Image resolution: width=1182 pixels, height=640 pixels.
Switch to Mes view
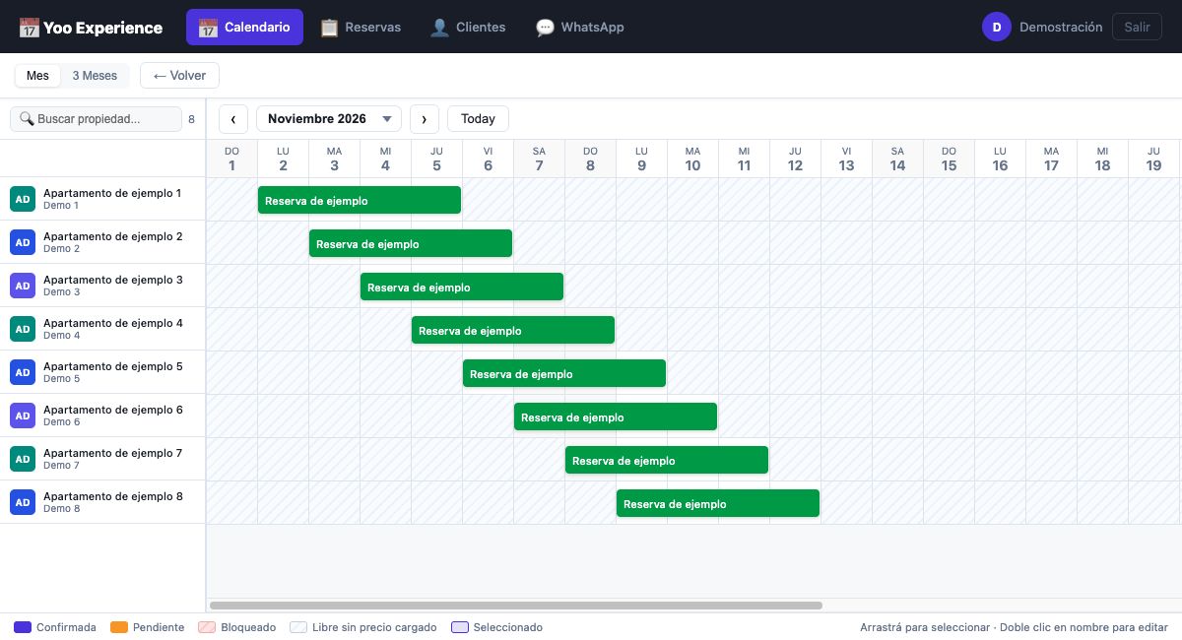(x=37, y=76)
